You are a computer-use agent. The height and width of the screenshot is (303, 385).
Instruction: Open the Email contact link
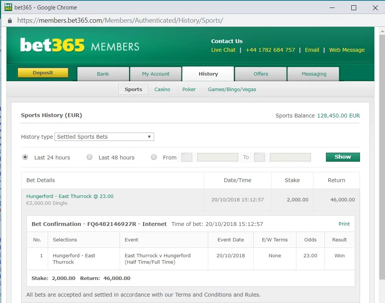pos(312,50)
